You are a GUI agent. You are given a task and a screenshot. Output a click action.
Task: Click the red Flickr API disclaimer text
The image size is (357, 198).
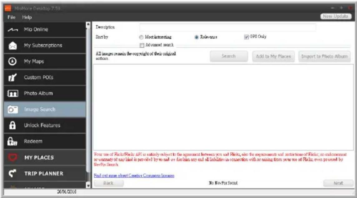220,159
